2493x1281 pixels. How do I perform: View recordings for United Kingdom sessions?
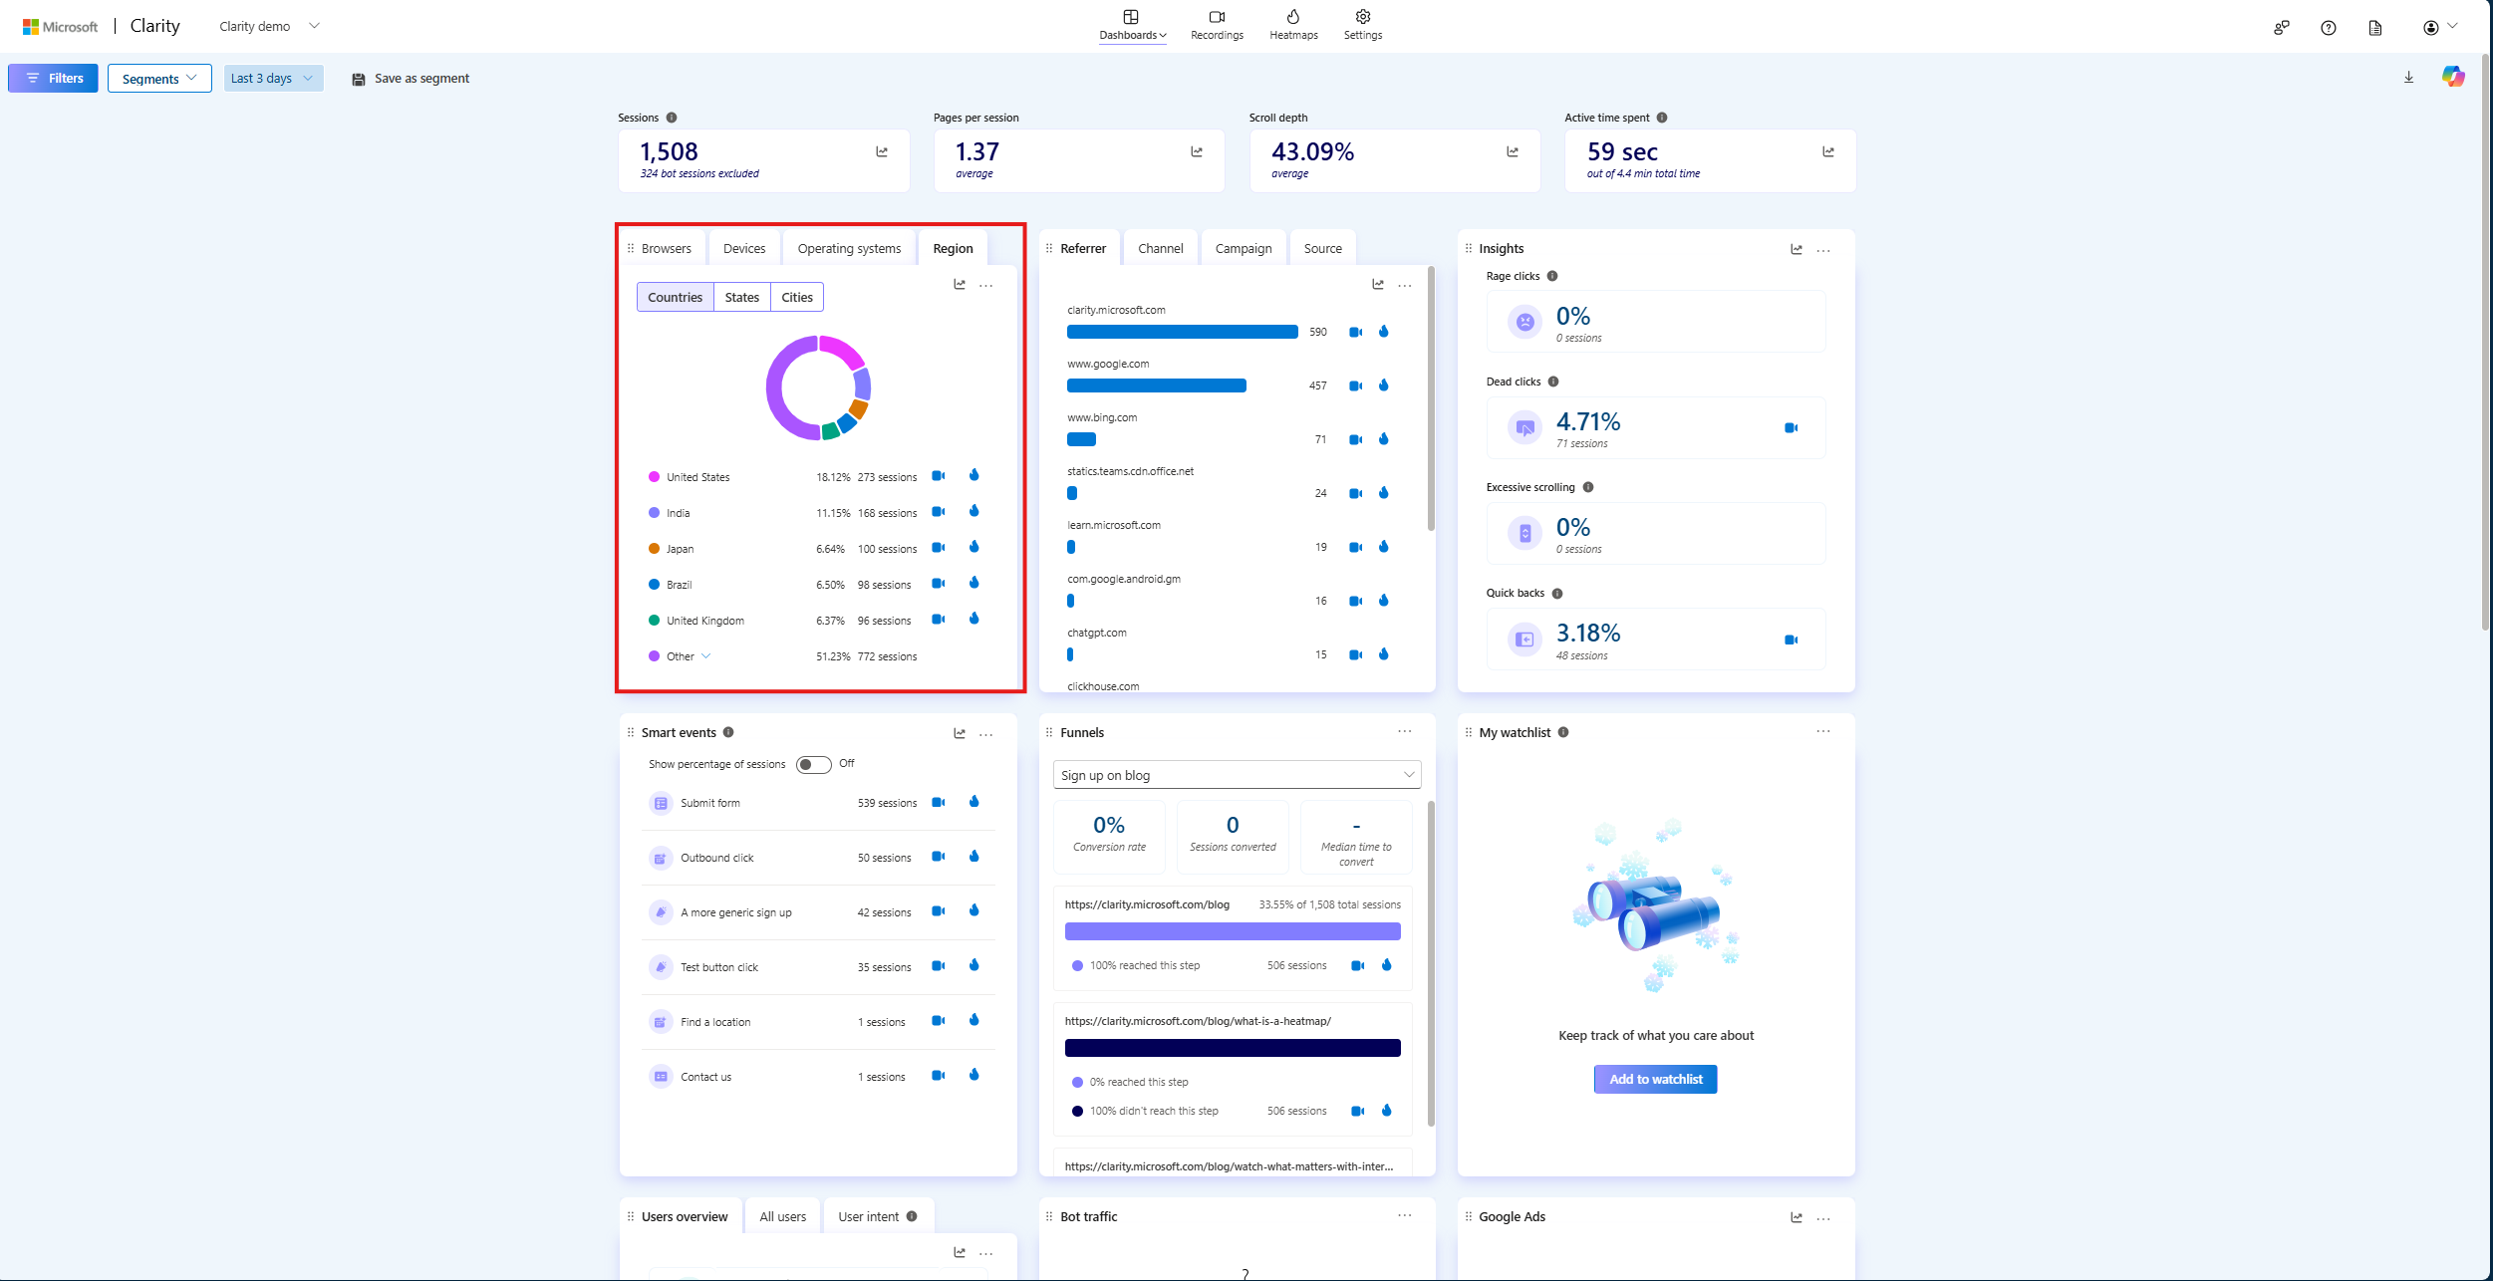[938, 620]
